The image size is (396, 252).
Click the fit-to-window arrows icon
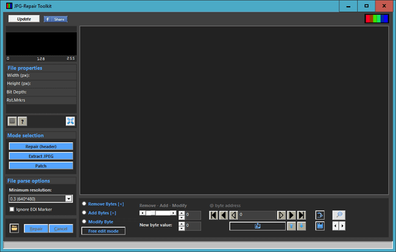(70, 121)
